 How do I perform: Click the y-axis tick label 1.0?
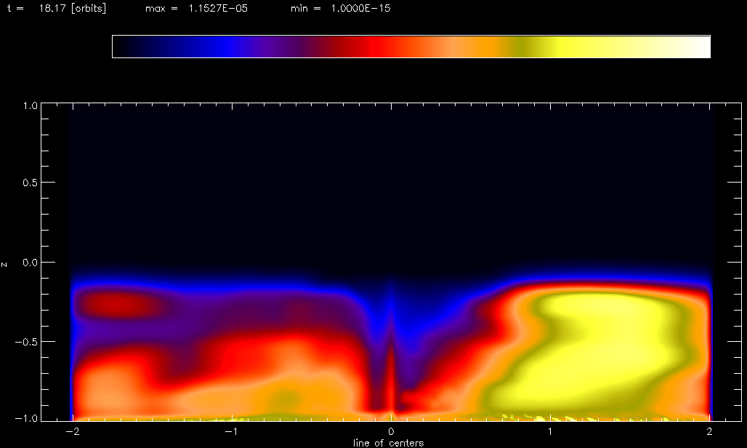(29, 104)
